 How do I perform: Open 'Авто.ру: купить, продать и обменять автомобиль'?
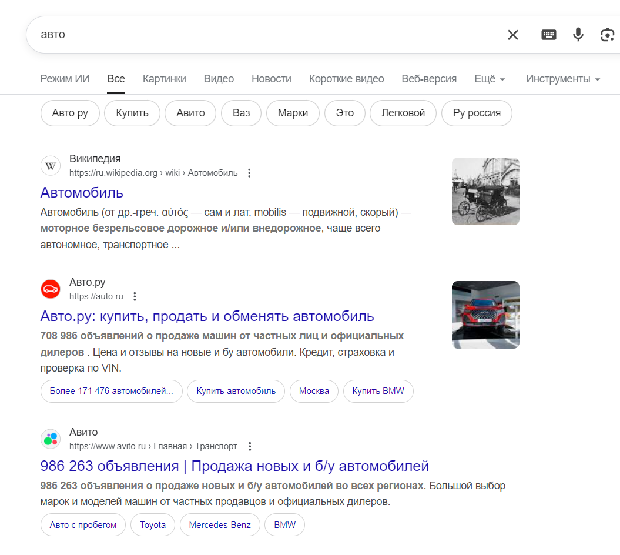tap(207, 316)
